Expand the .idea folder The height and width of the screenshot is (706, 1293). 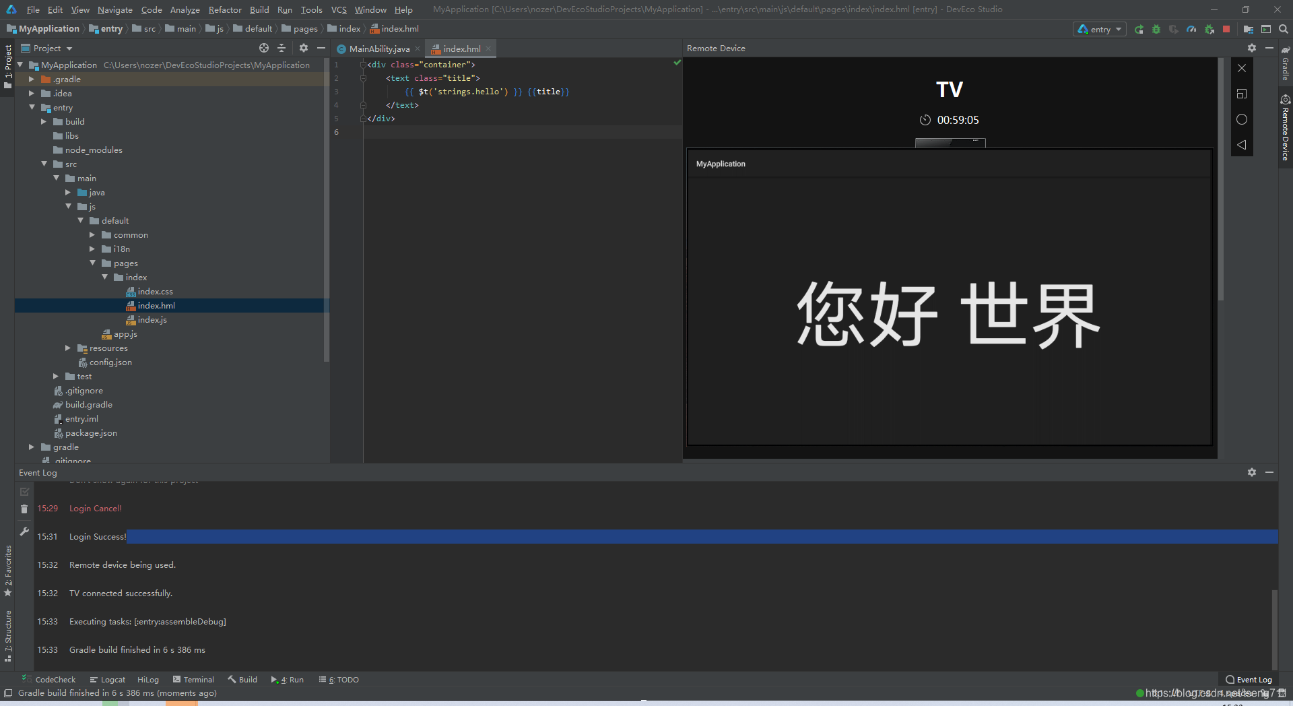pyautogui.click(x=32, y=94)
